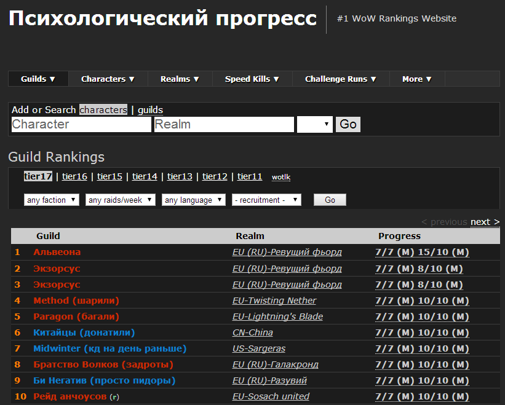Open realm CN-China
505x405 pixels.
pyautogui.click(x=252, y=332)
